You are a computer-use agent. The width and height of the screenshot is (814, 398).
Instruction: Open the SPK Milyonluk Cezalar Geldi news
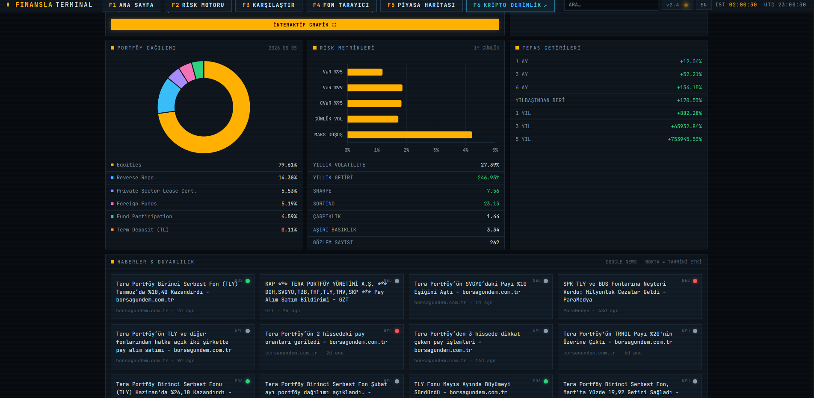coord(630,296)
